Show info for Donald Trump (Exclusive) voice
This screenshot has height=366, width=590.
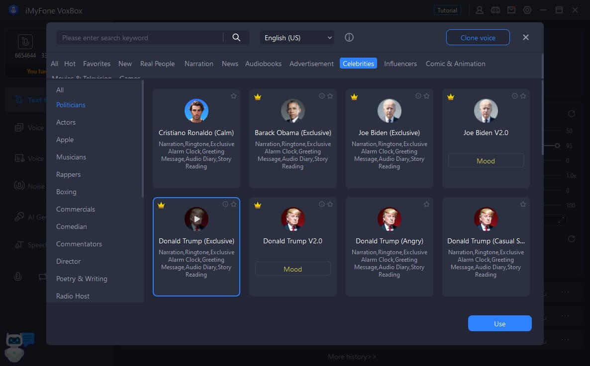(x=225, y=204)
